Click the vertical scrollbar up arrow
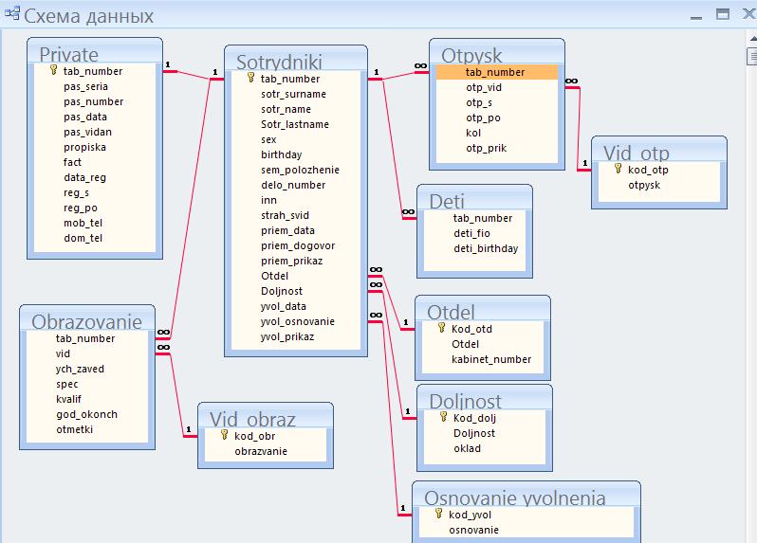 [752, 38]
